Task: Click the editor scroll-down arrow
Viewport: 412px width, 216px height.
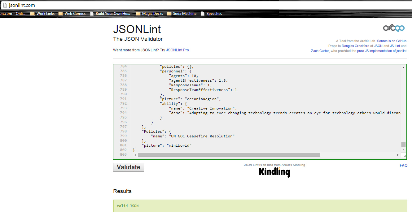Action: (x=403, y=149)
